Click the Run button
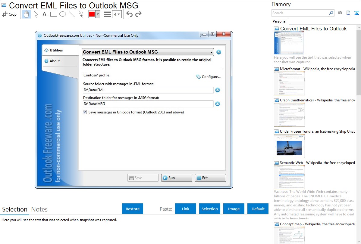361x244 pixels. point(177,178)
